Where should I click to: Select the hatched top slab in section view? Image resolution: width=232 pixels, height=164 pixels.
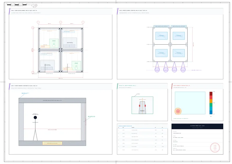point(52,101)
